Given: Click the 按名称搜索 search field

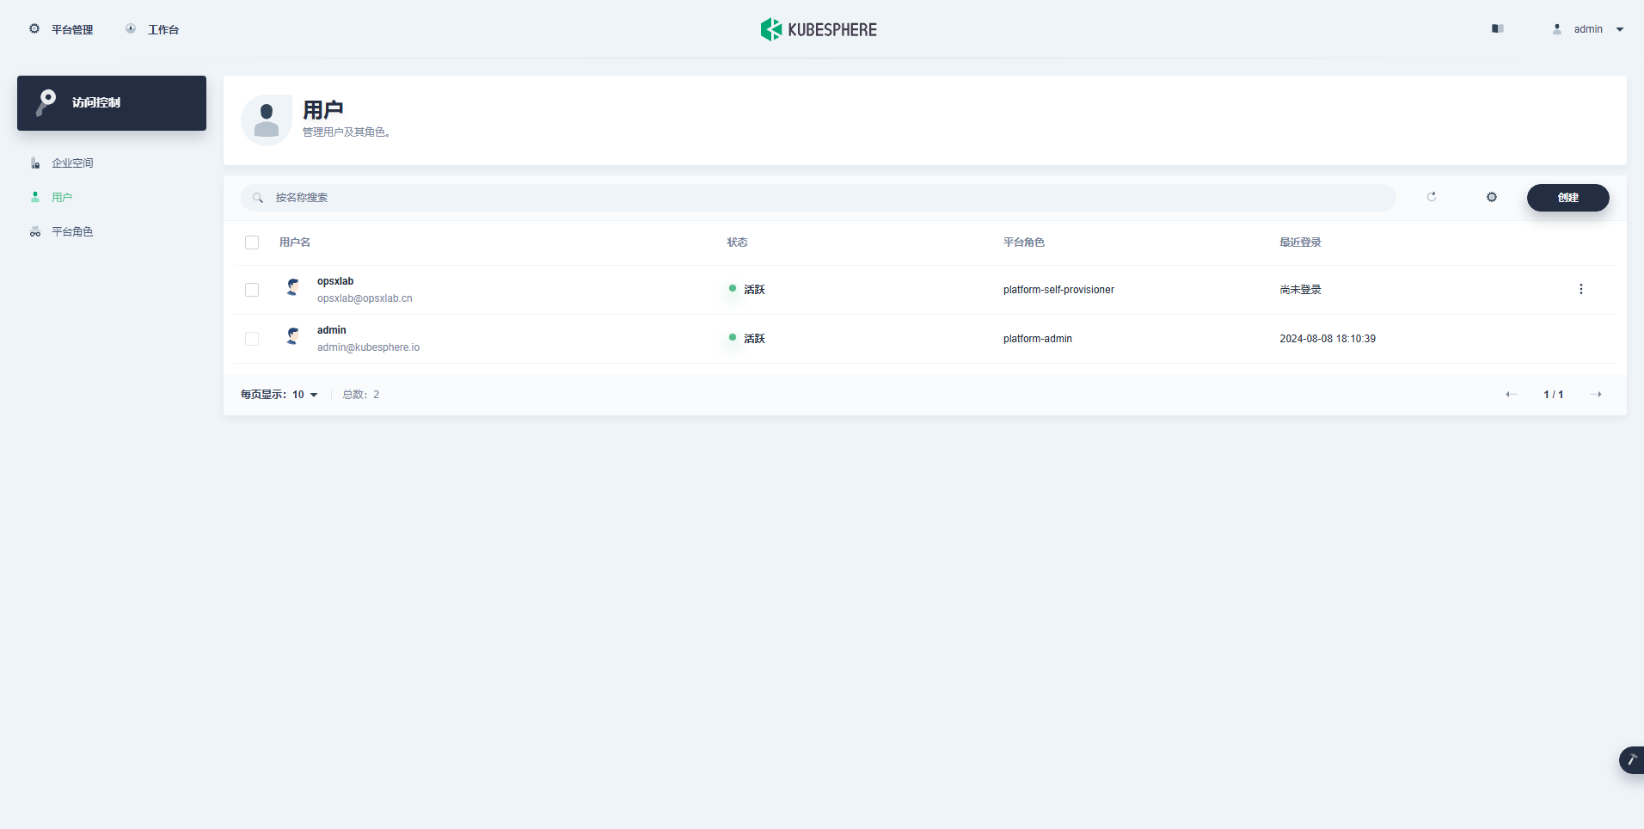Looking at the screenshot, I should (602, 197).
